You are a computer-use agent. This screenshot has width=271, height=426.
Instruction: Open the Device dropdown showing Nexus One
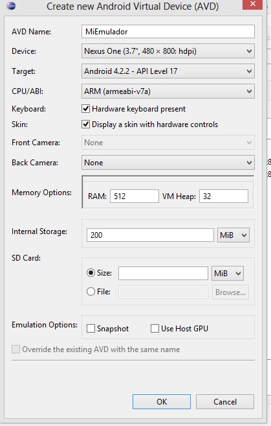(x=168, y=51)
